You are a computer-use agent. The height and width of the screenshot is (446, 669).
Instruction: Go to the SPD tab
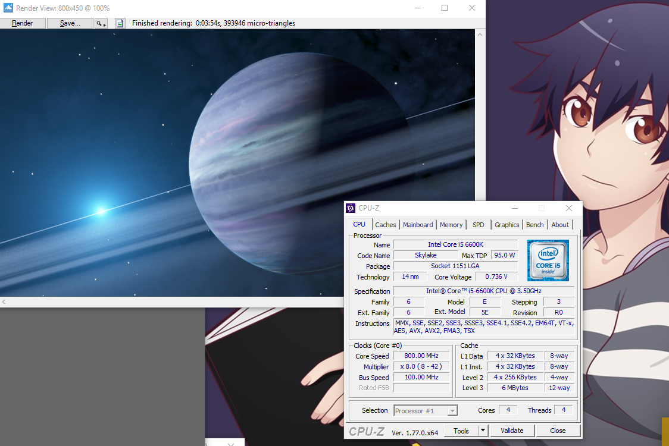pyautogui.click(x=479, y=225)
